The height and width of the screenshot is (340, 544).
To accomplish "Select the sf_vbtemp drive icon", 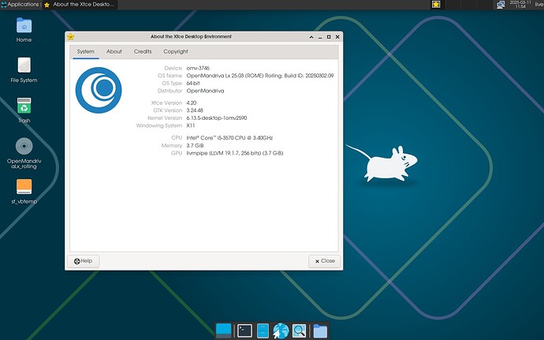I will [24, 186].
